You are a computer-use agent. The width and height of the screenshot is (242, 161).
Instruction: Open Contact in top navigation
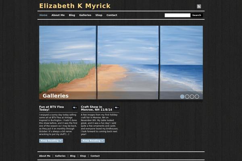(x=112, y=15)
